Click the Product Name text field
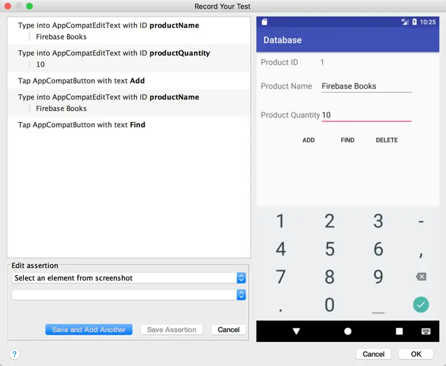 (366, 86)
